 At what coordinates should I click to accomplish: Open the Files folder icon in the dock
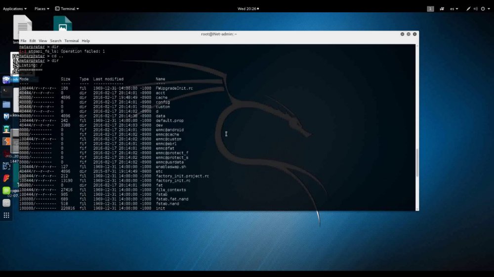click(6, 104)
